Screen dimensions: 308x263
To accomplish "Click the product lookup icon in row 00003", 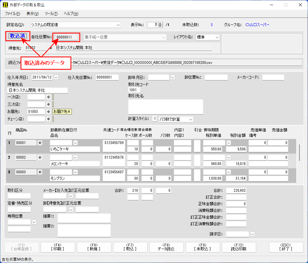I will click(40, 172).
